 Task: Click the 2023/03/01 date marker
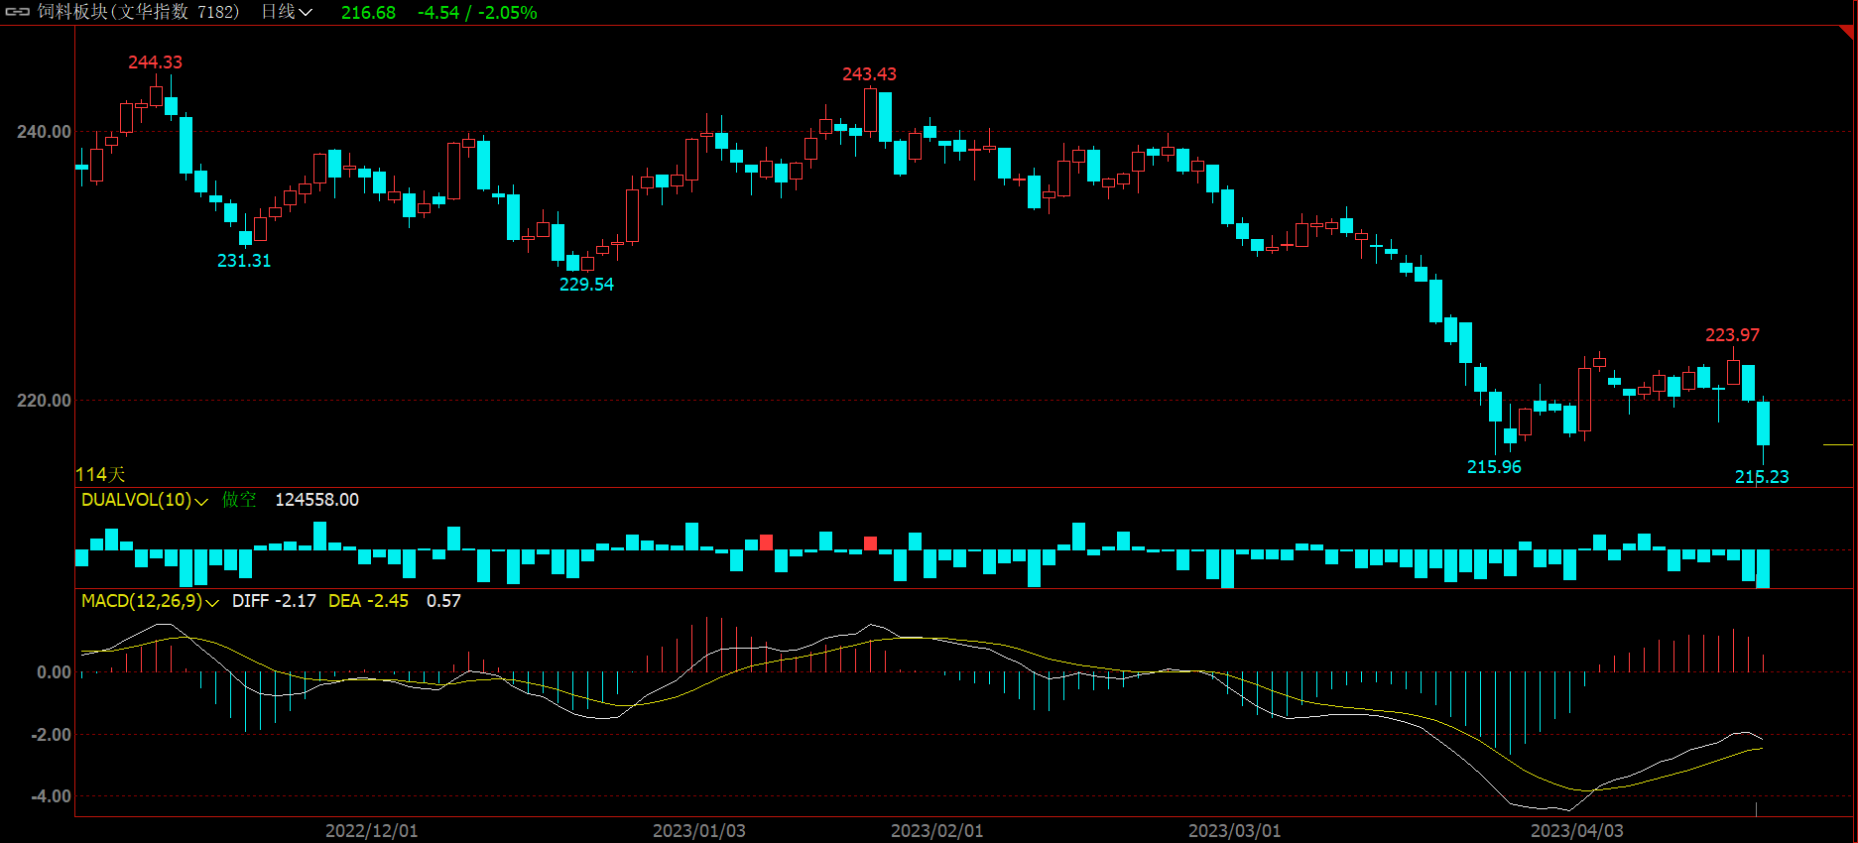(x=1235, y=831)
